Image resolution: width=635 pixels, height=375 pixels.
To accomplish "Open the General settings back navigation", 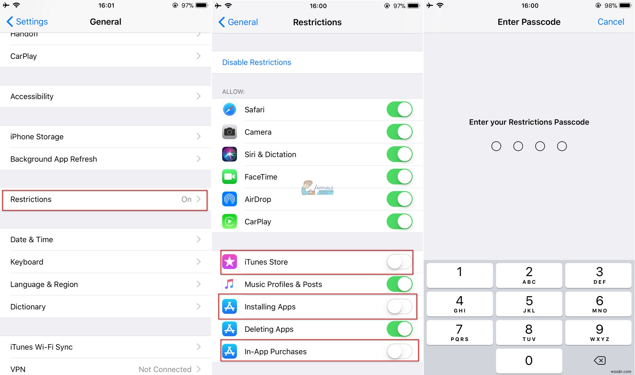I will point(236,21).
